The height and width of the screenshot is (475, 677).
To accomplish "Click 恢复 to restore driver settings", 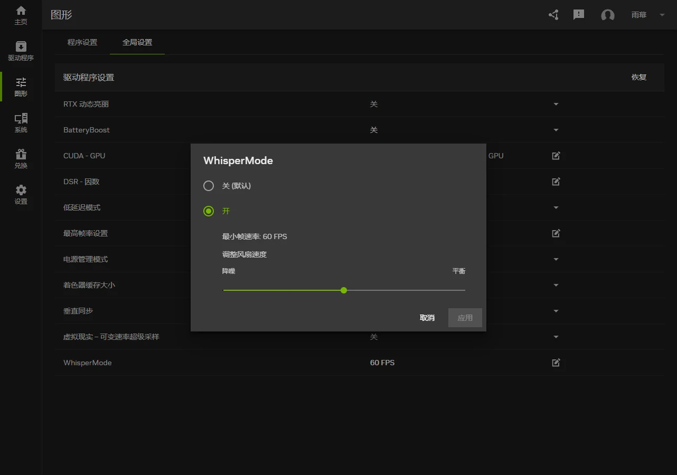I will coord(638,77).
